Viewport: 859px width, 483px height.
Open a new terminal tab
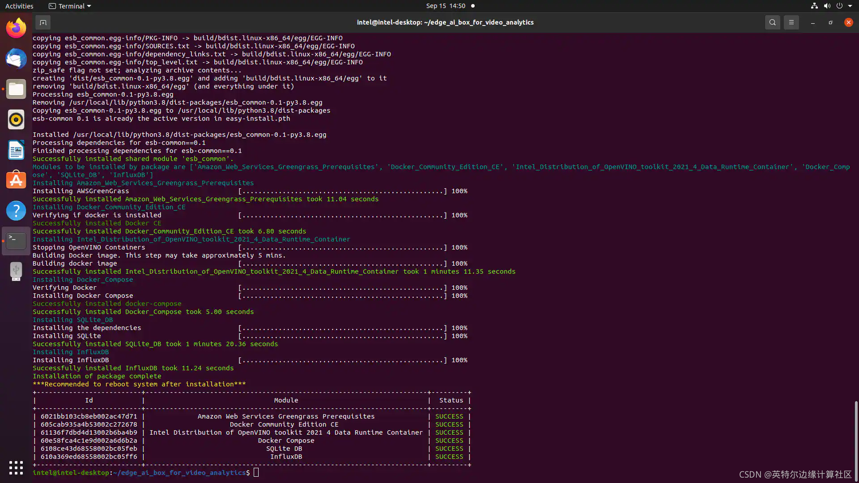pos(43,22)
